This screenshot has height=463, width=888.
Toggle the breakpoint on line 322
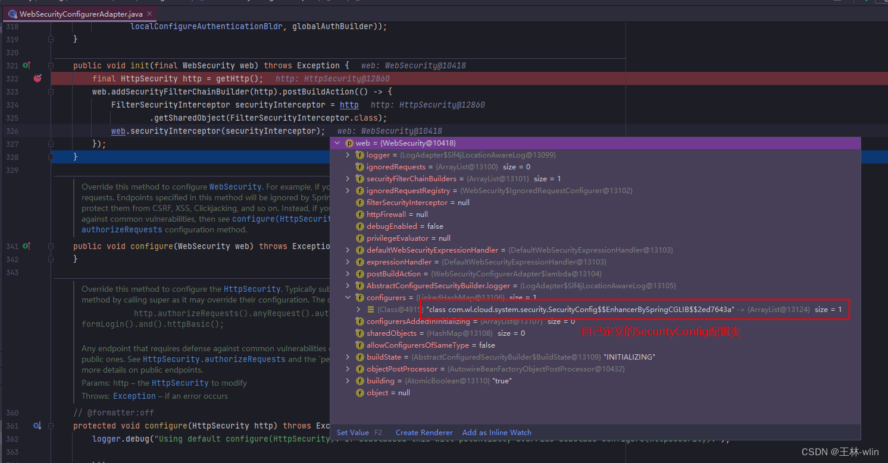[x=37, y=78]
